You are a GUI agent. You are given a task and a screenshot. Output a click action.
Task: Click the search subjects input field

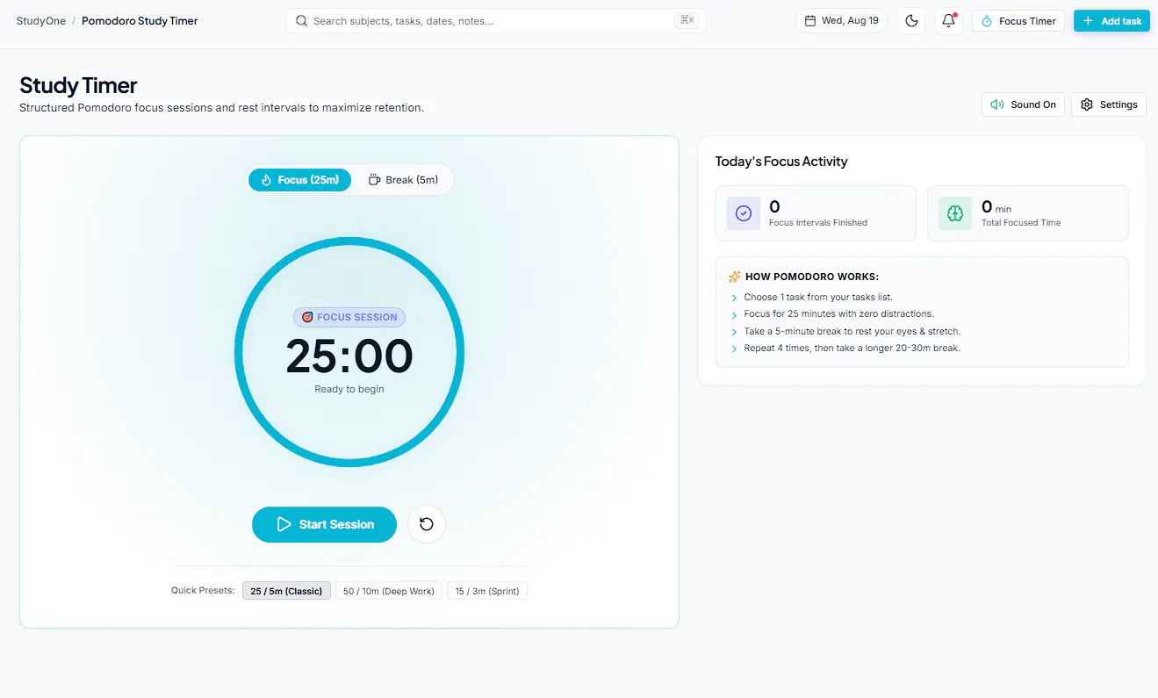[496, 21]
